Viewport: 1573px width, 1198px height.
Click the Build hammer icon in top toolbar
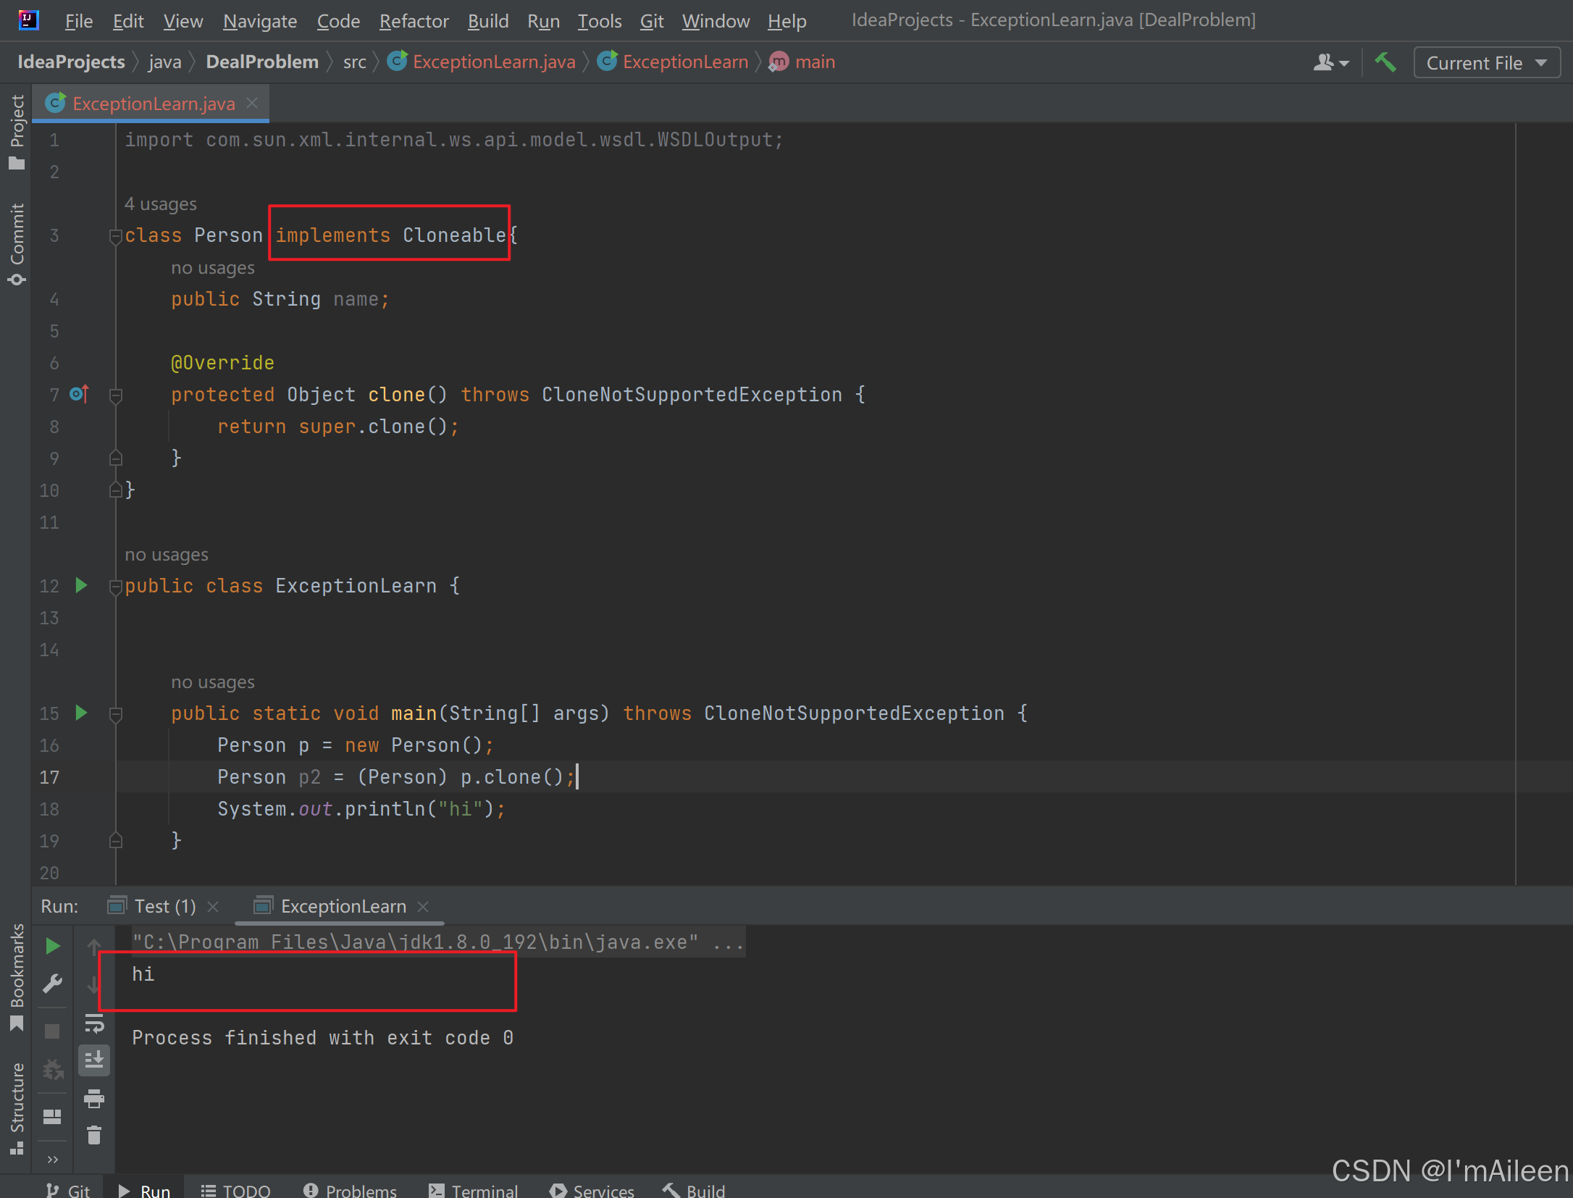(x=1385, y=62)
